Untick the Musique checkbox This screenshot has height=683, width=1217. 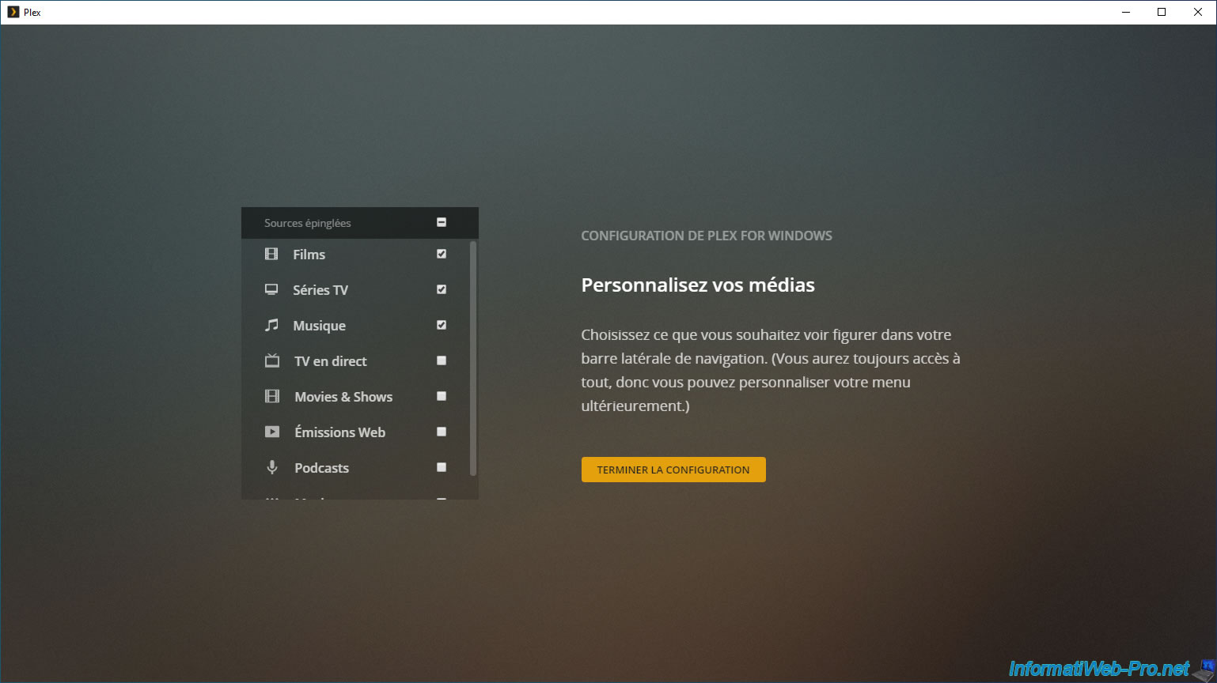[442, 325]
